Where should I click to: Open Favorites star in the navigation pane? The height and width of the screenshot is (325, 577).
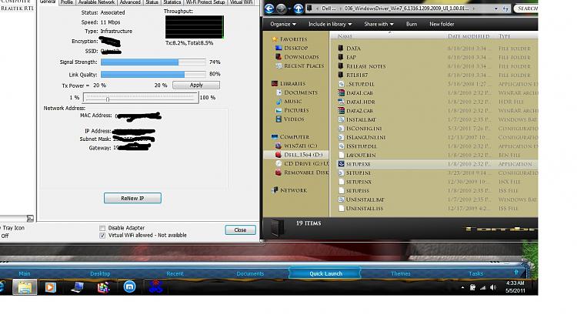point(274,39)
